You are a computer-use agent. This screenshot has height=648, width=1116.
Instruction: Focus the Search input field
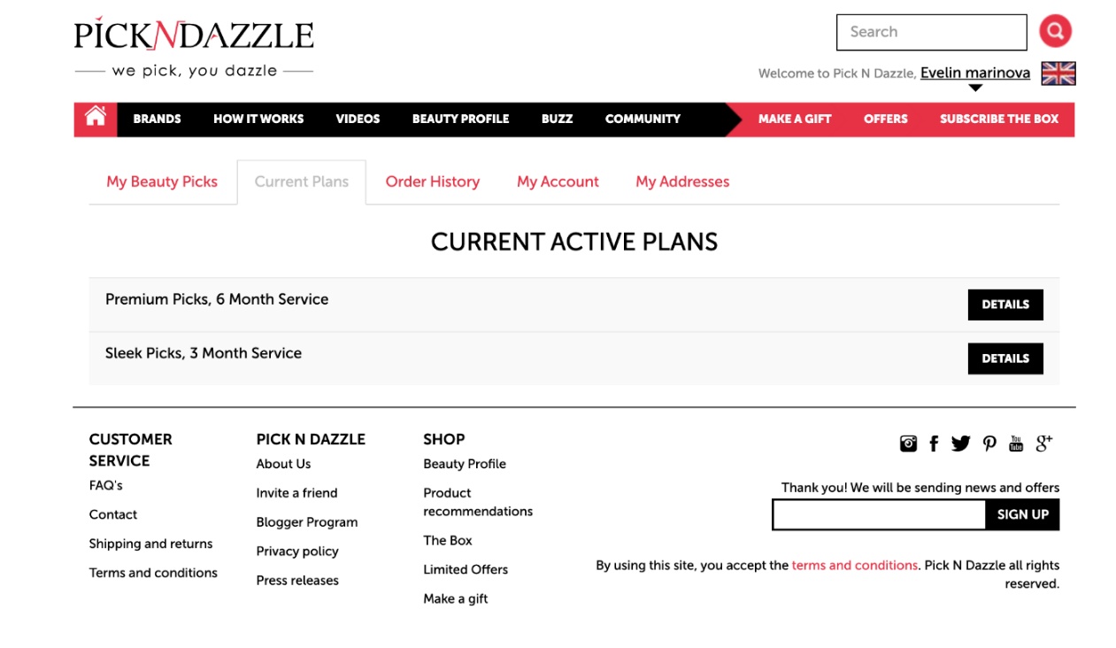pos(932,32)
